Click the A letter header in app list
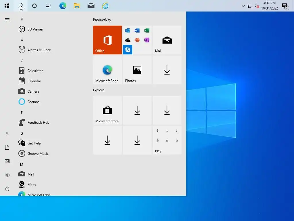The image size is (294, 221). click(x=22, y=40)
